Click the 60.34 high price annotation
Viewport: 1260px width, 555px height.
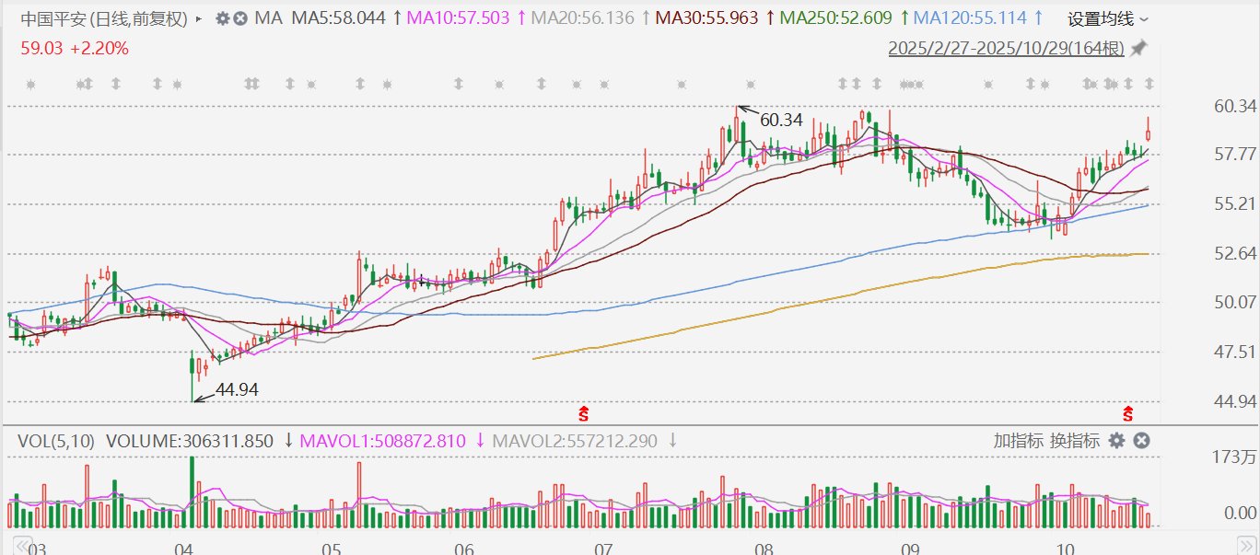(x=780, y=120)
